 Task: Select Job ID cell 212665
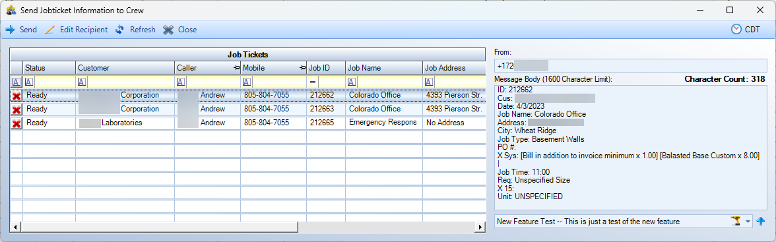326,123
